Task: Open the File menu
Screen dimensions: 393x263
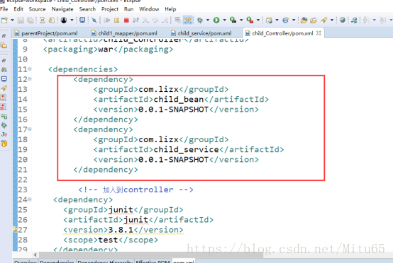Action: 4,9
